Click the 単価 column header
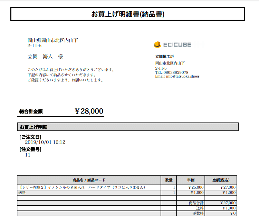Image resolution: width=259 pixels, height=216 pixels. pos(191,180)
